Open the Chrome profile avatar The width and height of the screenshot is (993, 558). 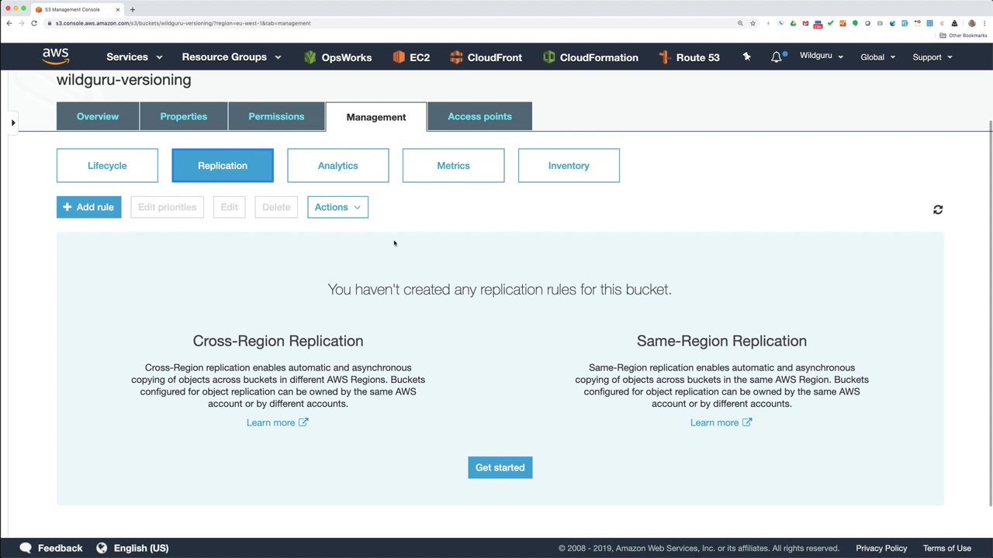click(x=971, y=23)
